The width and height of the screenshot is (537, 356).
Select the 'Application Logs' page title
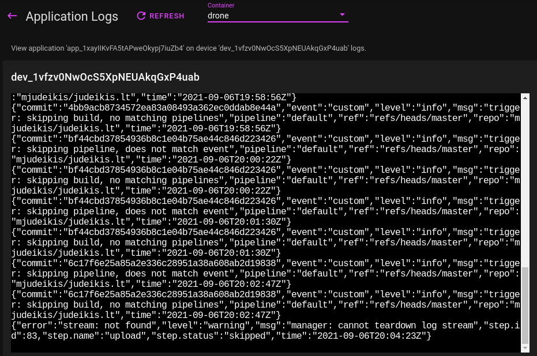click(72, 16)
